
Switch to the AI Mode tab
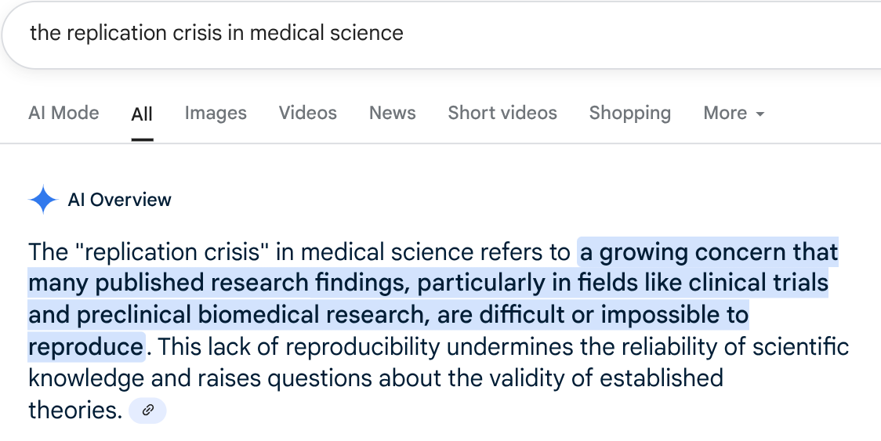tap(63, 113)
